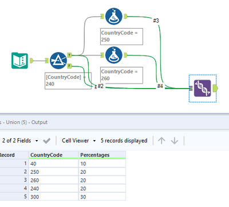Select the Formula tool for CountryCode = 250
Screen dimensions: 229x207
click(114, 17)
